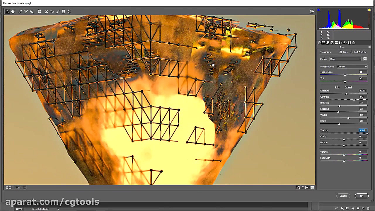
Task: Select the Graduated Filter tool
Action: click(63, 12)
